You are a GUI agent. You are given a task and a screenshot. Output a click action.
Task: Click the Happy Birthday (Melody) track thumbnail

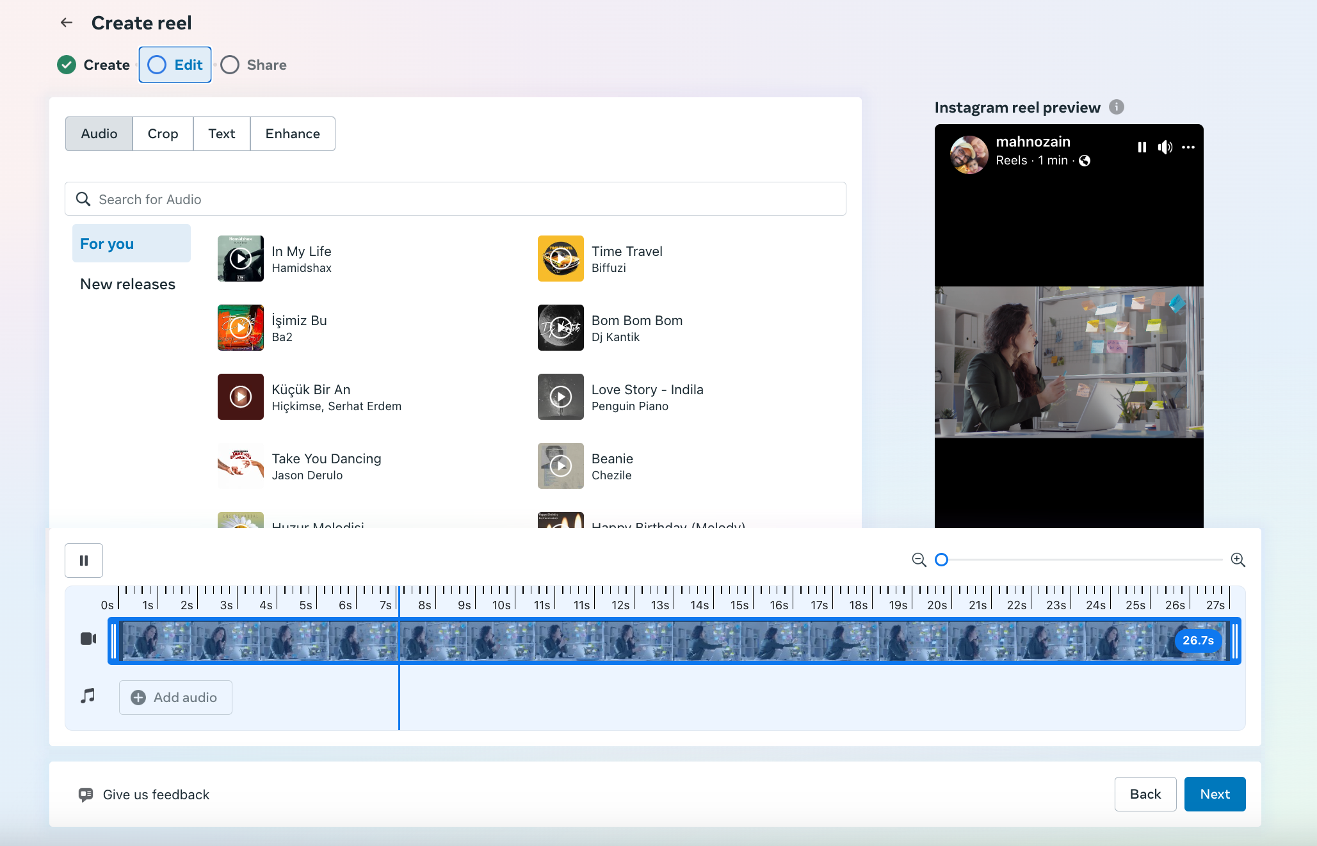(x=561, y=520)
